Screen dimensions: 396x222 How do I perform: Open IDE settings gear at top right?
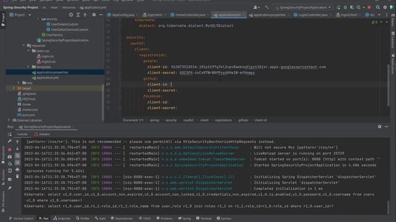click(385, 7)
